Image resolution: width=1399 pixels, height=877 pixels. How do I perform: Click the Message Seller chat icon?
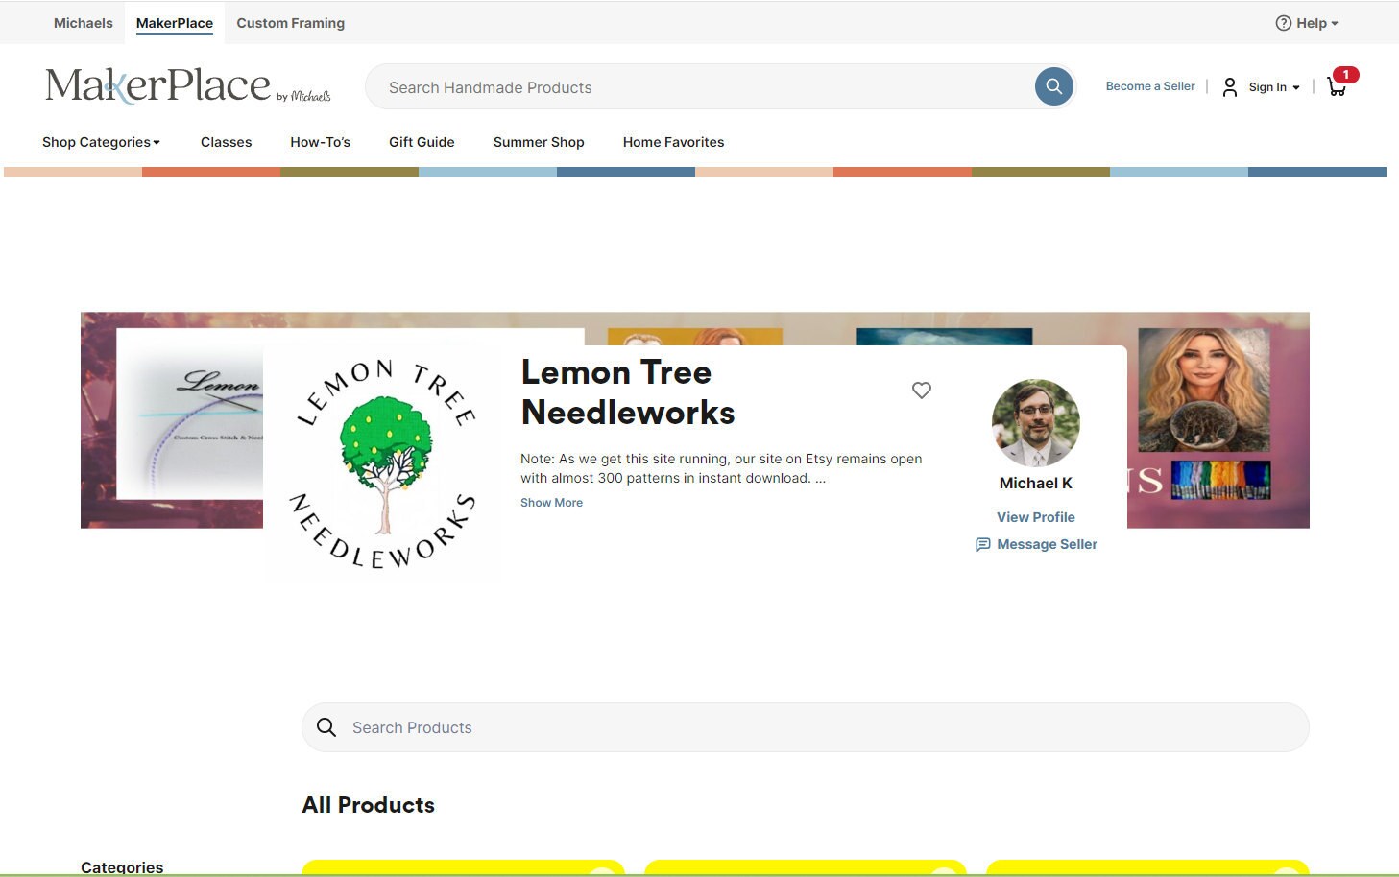point(982,544)
